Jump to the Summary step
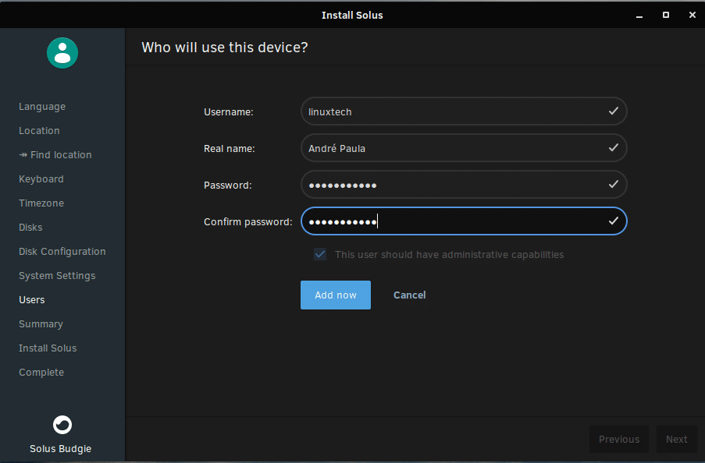705x463 pixels. 41,324
